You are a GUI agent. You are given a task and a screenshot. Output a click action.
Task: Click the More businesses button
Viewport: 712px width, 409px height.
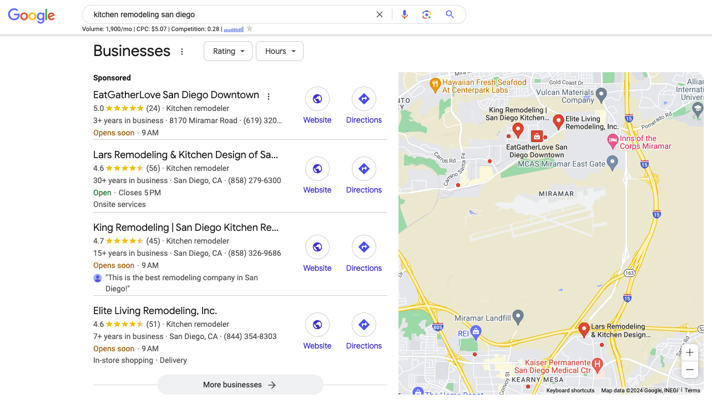coord(240,385)
